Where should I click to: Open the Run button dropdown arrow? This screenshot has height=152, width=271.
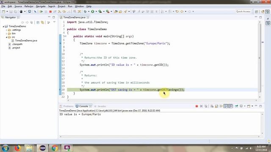[x=96, y=11]
